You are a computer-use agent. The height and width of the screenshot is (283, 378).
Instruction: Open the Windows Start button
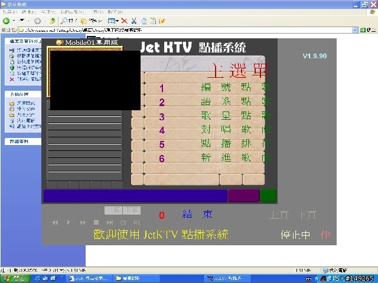click(15, 278)
